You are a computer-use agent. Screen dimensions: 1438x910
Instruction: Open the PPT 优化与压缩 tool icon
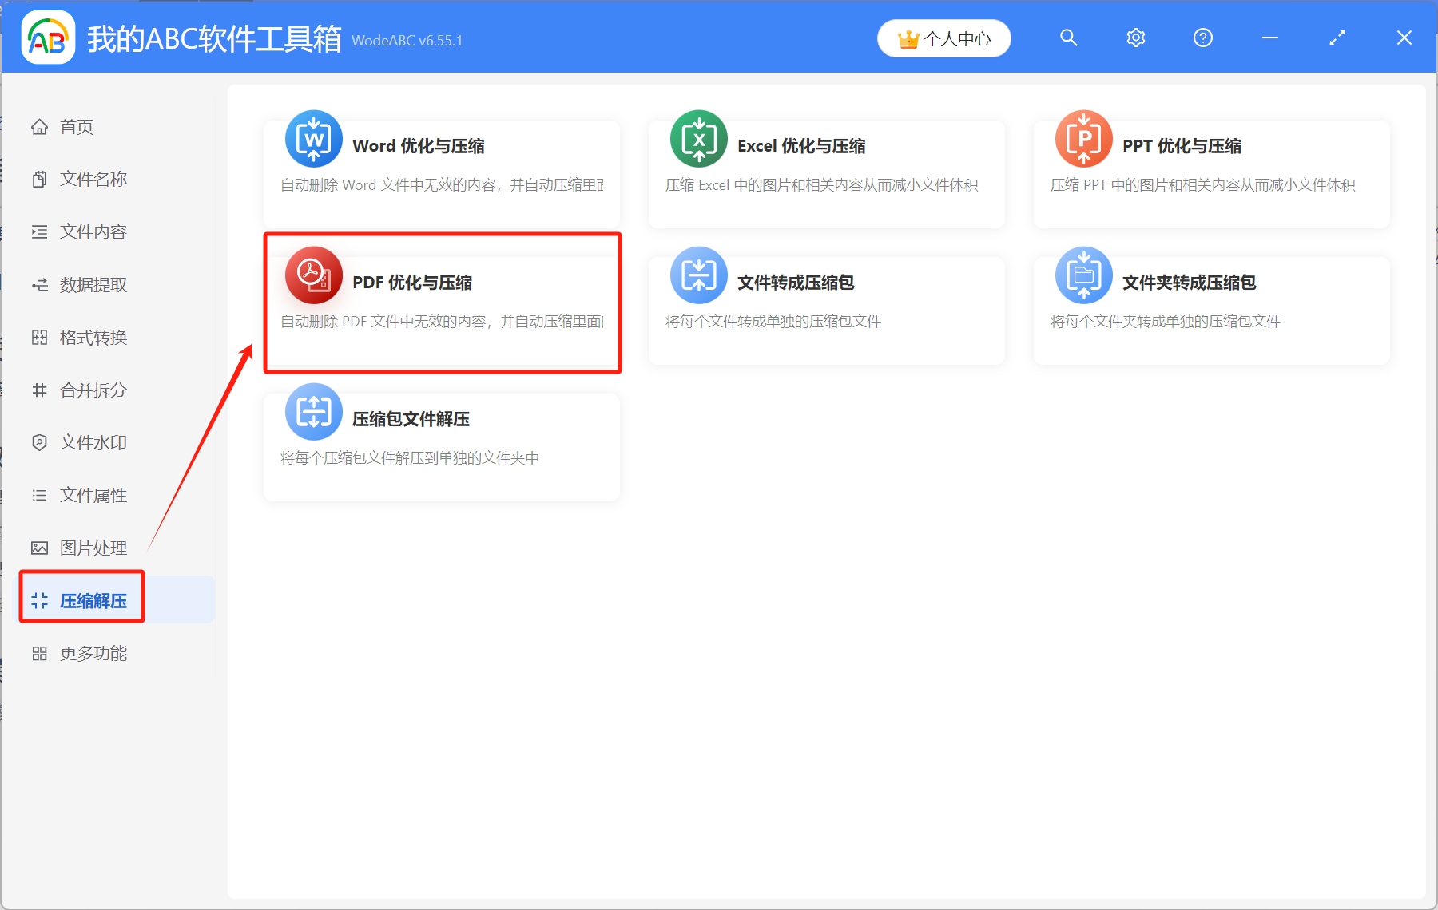click(1083, 139)
